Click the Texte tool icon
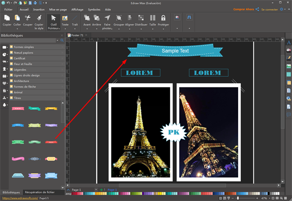Screen dimensions: 292x201 [x=65, y=18]
